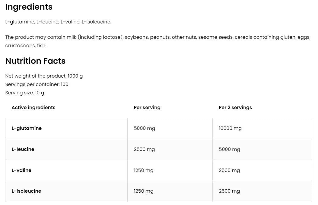Select the L-isoleucine row label
The width and height of the screenshot is (318, 205).
tap(26, 191)
